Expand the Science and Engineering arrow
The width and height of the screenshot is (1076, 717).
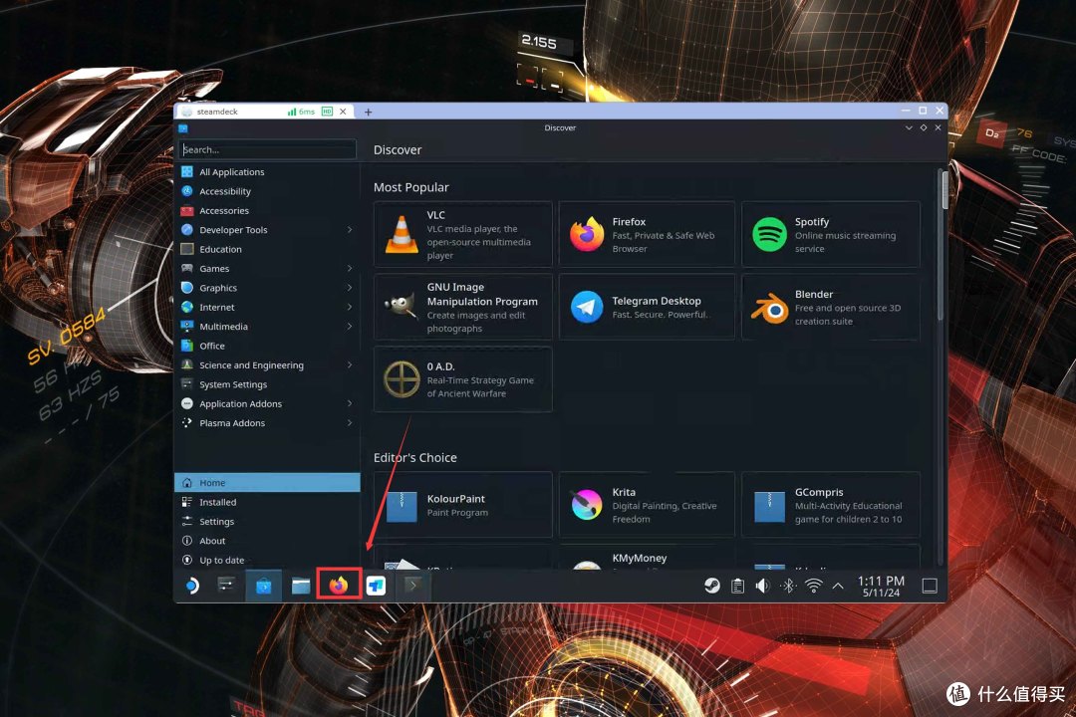[x=350, y=365]
